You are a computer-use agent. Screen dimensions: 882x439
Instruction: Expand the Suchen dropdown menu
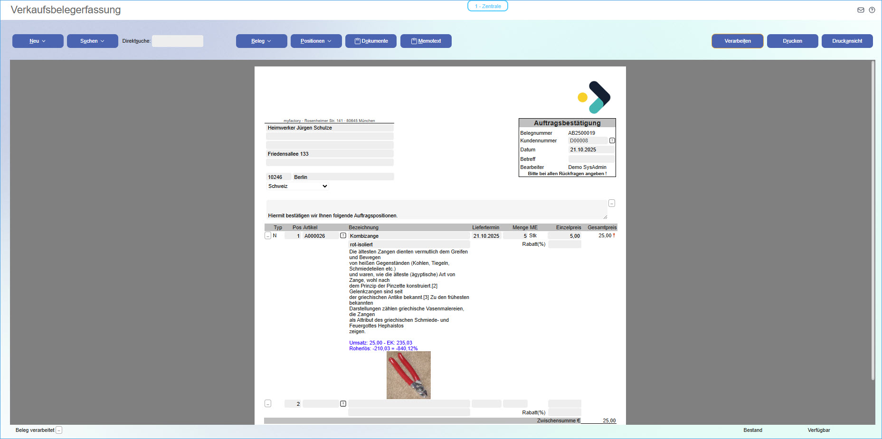(x=93, y=41)
